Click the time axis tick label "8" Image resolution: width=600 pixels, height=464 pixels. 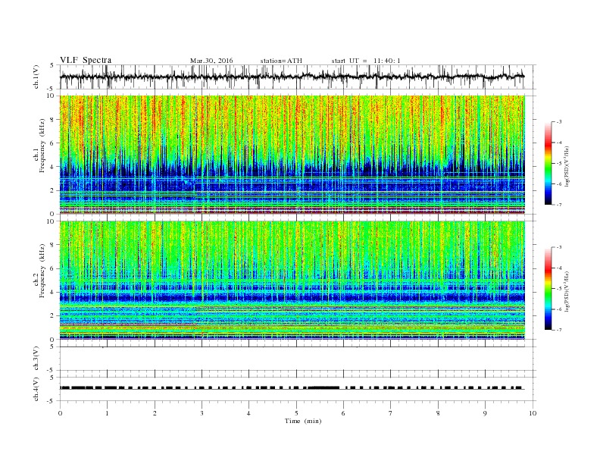click(x=438, y=413)
